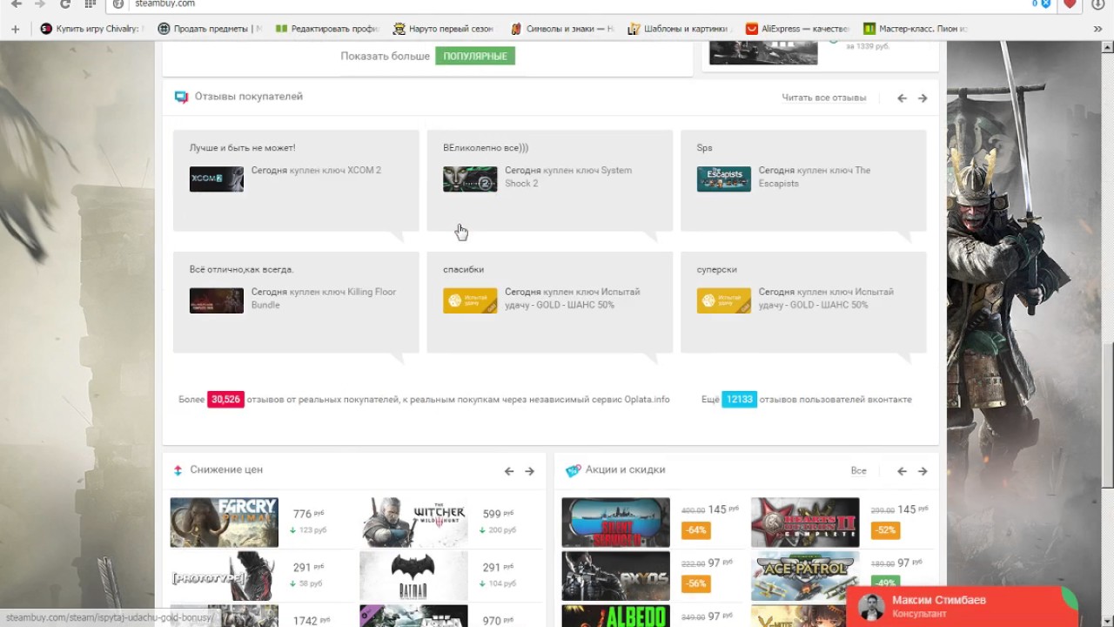Go to previous reviews with left arrow
The width and height of the screenshot is (1114, 627).
(x=902, y=98)
